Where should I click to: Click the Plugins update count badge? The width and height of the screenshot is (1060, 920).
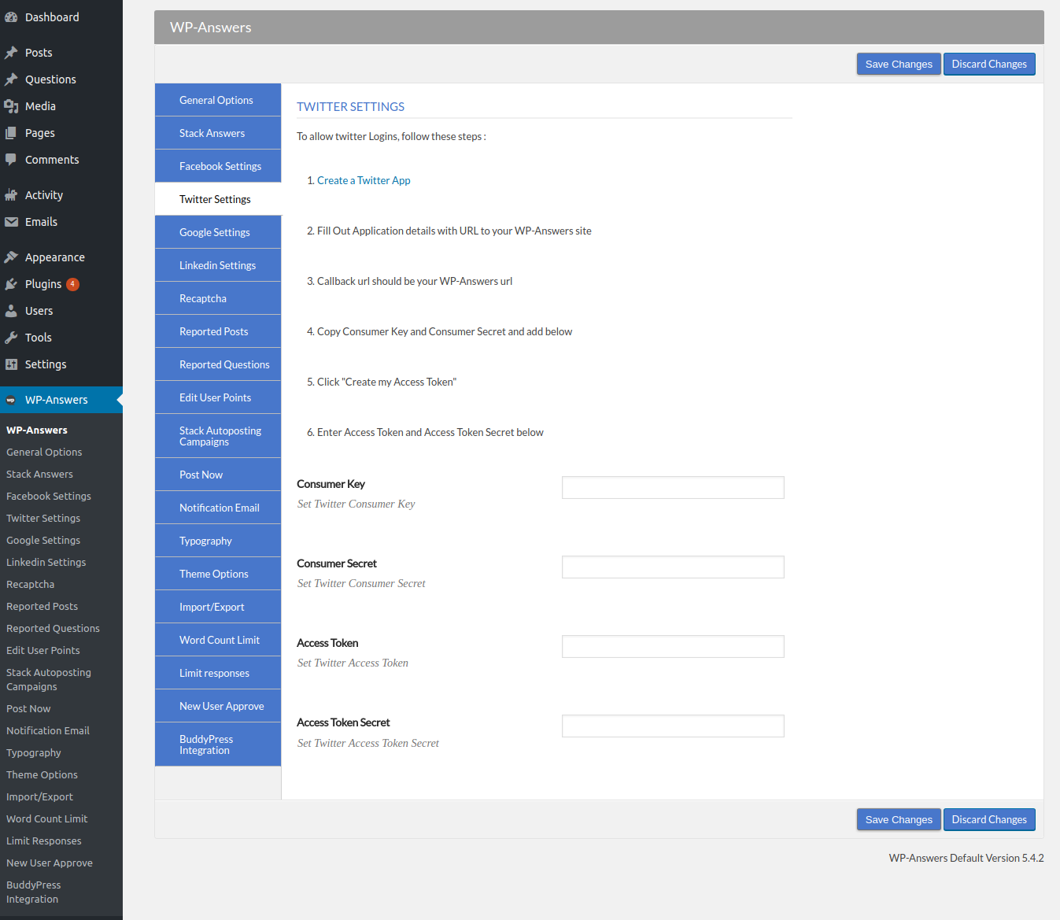tap(72, 284)
